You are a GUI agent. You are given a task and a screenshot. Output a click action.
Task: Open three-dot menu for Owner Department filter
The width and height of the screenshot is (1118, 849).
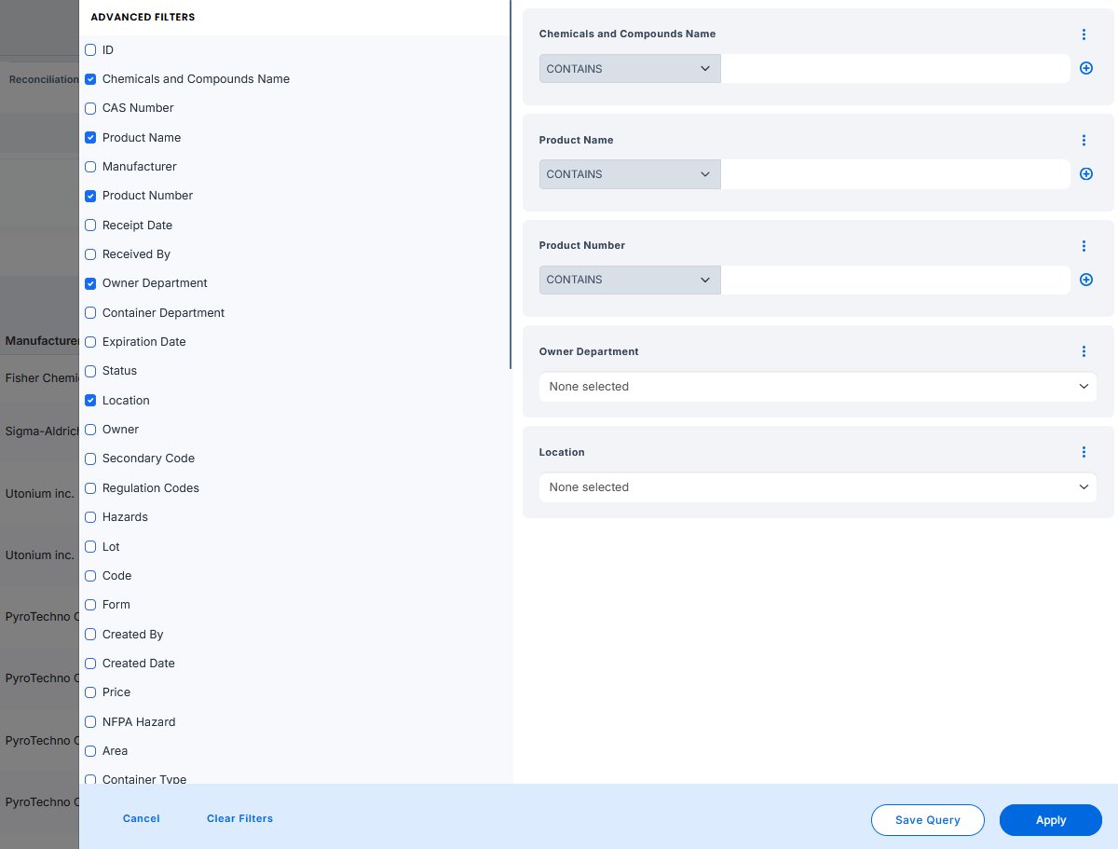1084,351
